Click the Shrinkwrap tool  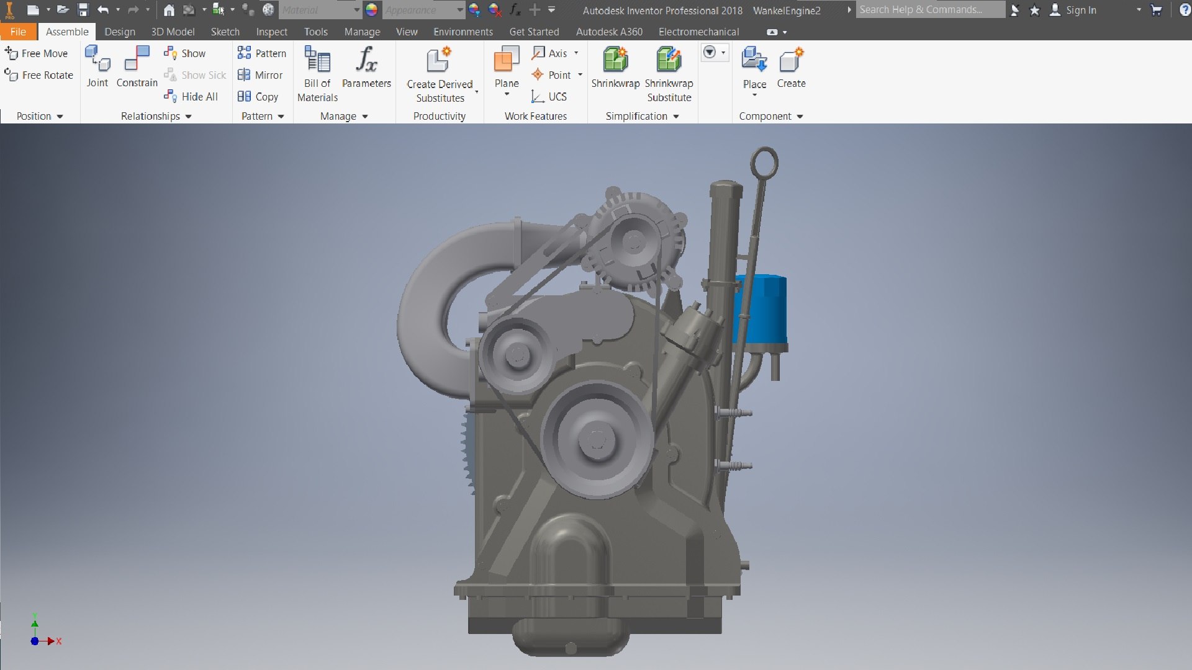click(615, 67)
